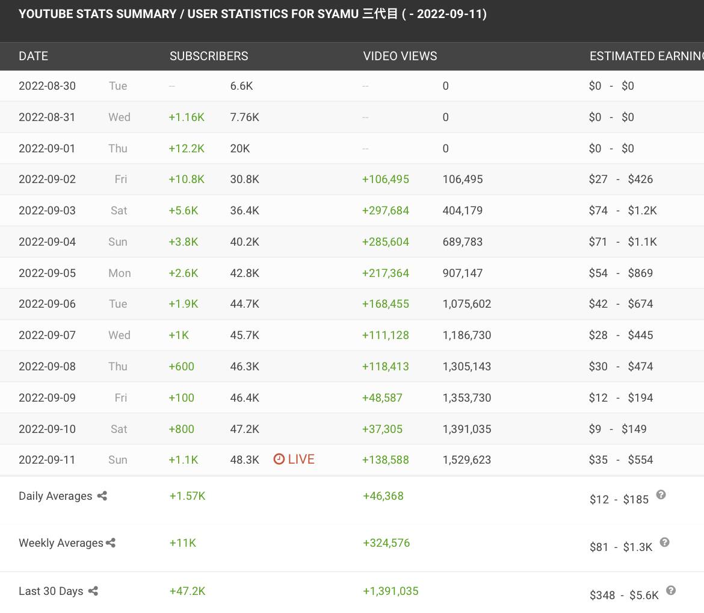The image size is (704, 613).
Task: Click the Weekly Averages label
Action: click(x=61, y=543)
